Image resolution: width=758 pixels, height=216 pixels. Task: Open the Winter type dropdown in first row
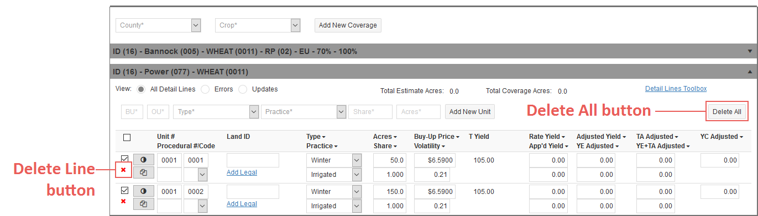(334, 160)
